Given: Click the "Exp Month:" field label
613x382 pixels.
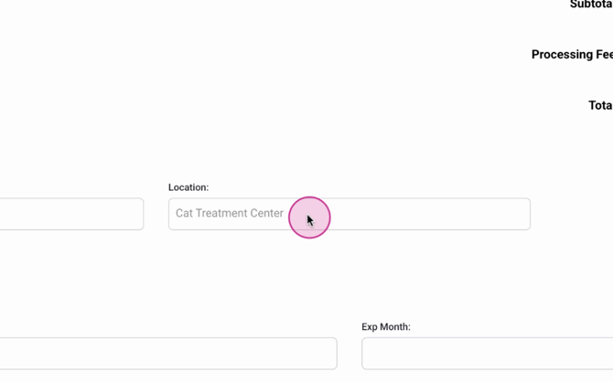Looking at the screenshot, I should pyautogui.click(x=386, y=326).
